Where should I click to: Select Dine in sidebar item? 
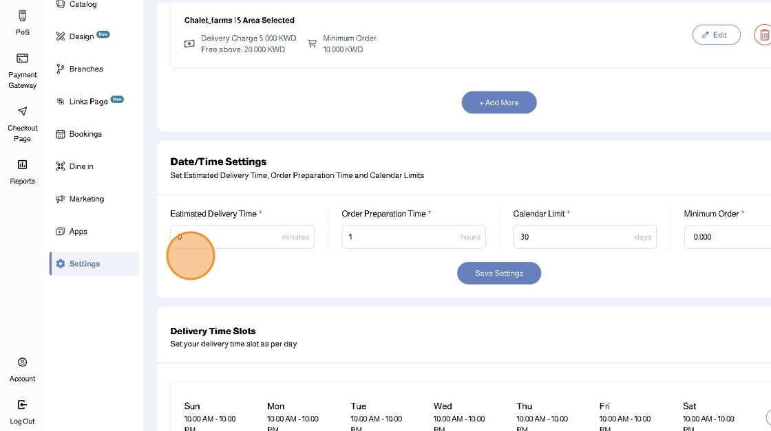(x=81, y=166)
